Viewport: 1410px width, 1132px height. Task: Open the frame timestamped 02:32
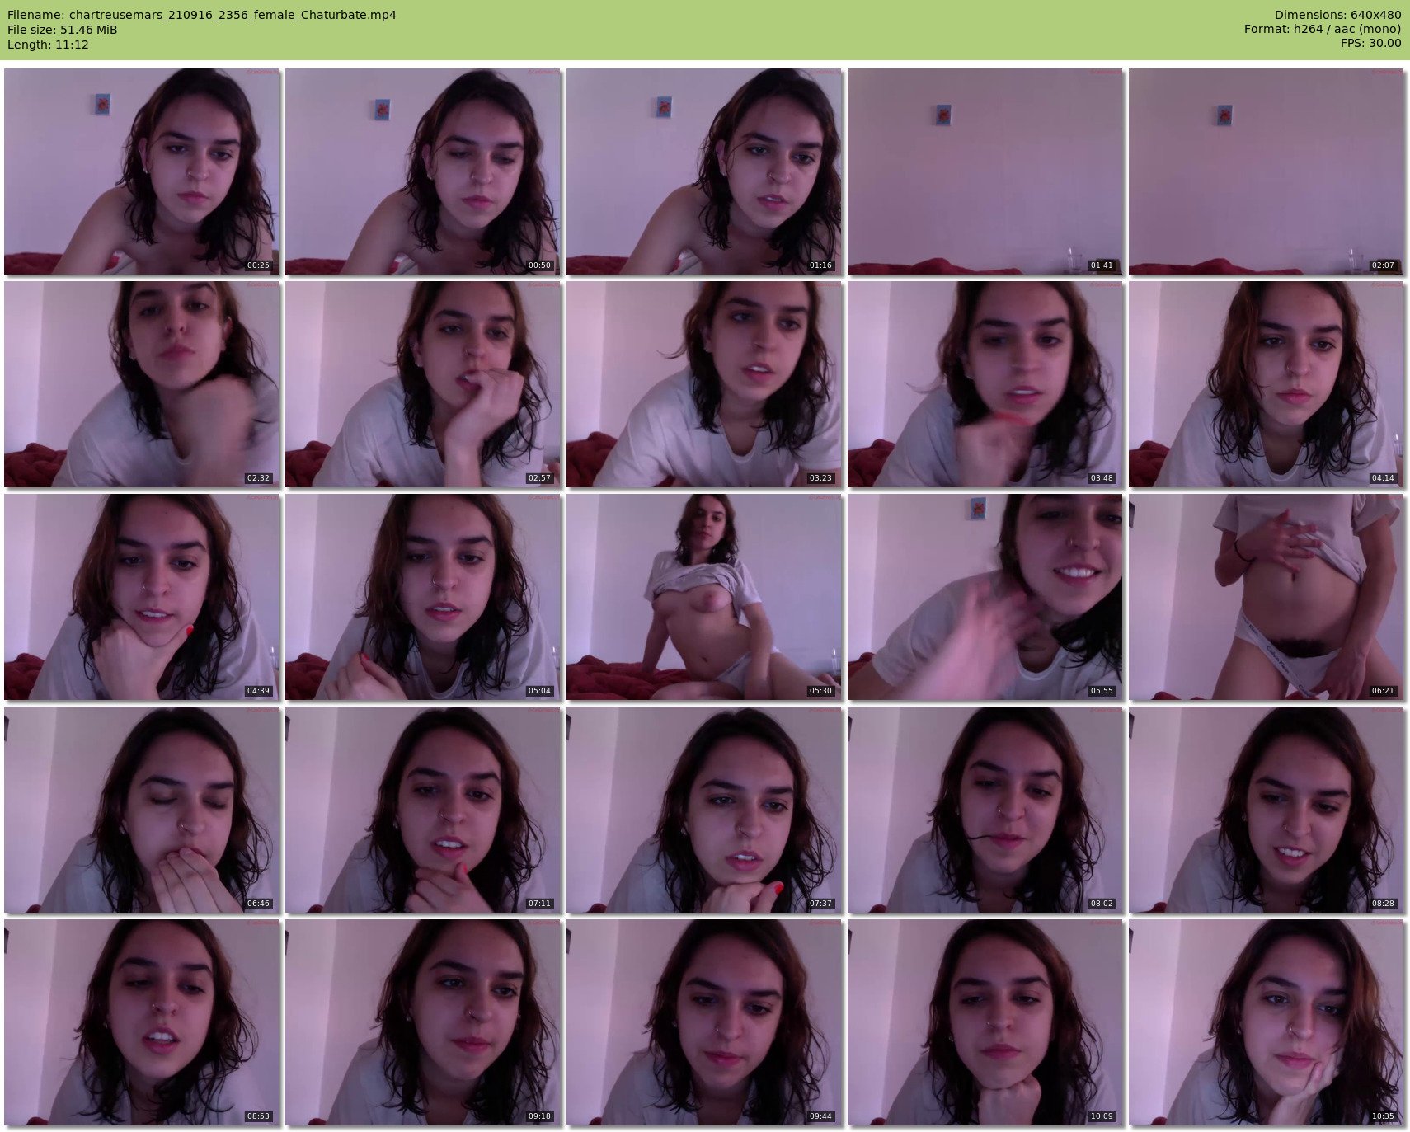coord(142,384)
